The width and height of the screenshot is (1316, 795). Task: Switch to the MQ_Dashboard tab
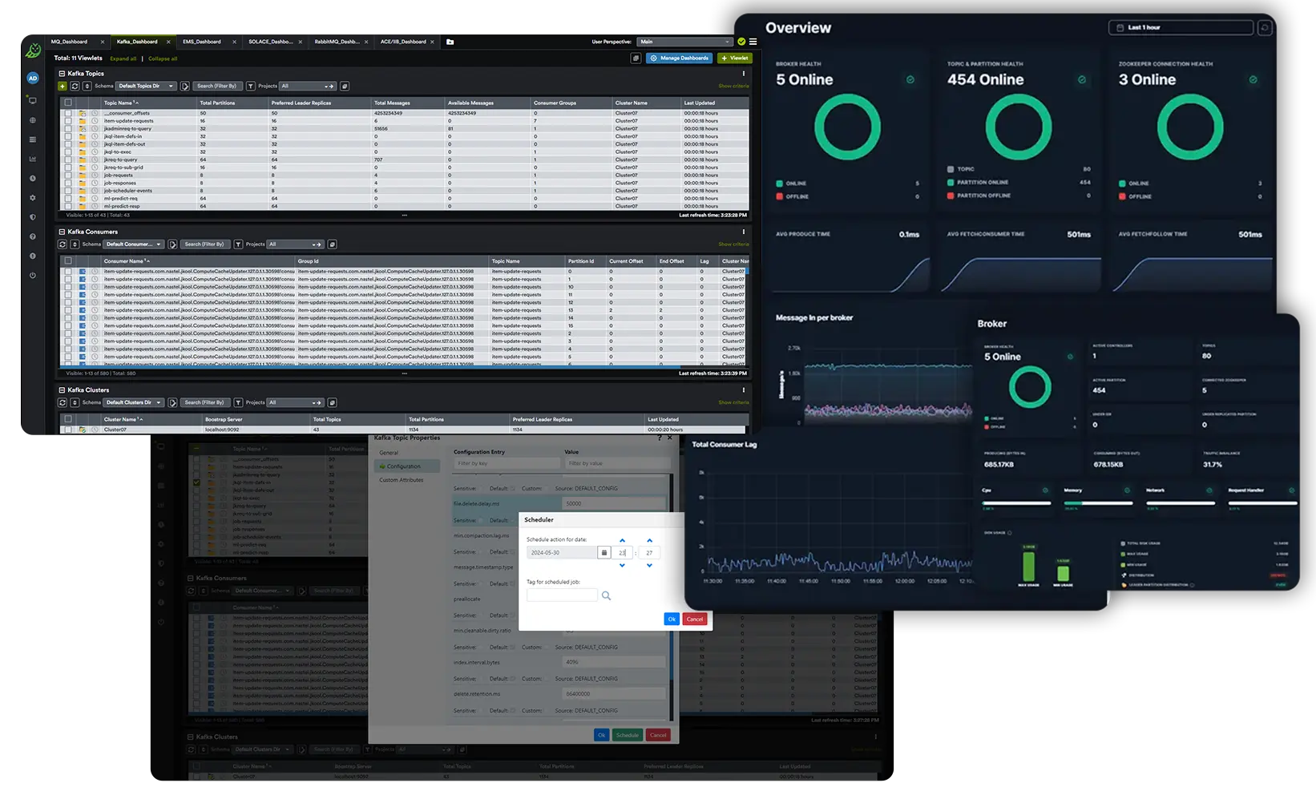(70, 42)
